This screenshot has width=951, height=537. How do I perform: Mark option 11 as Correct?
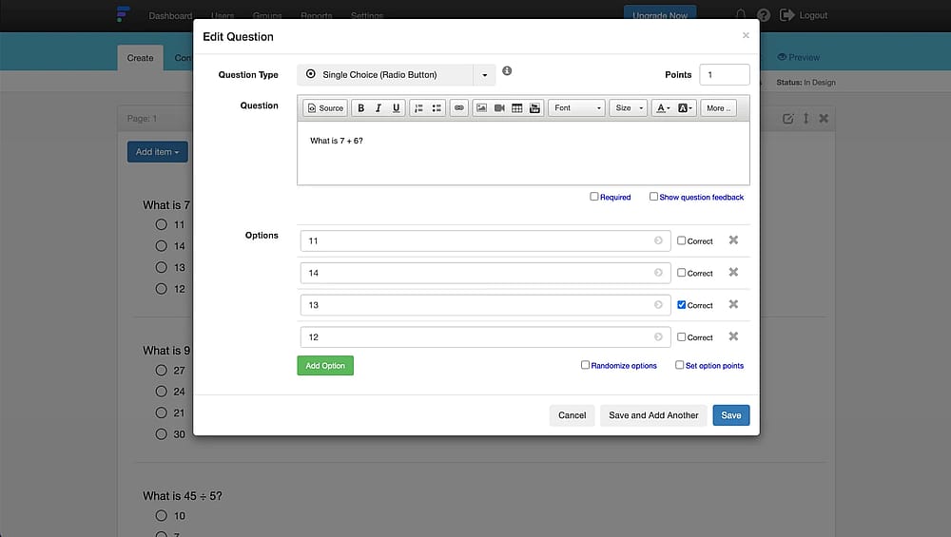click(x=682, y=240)
